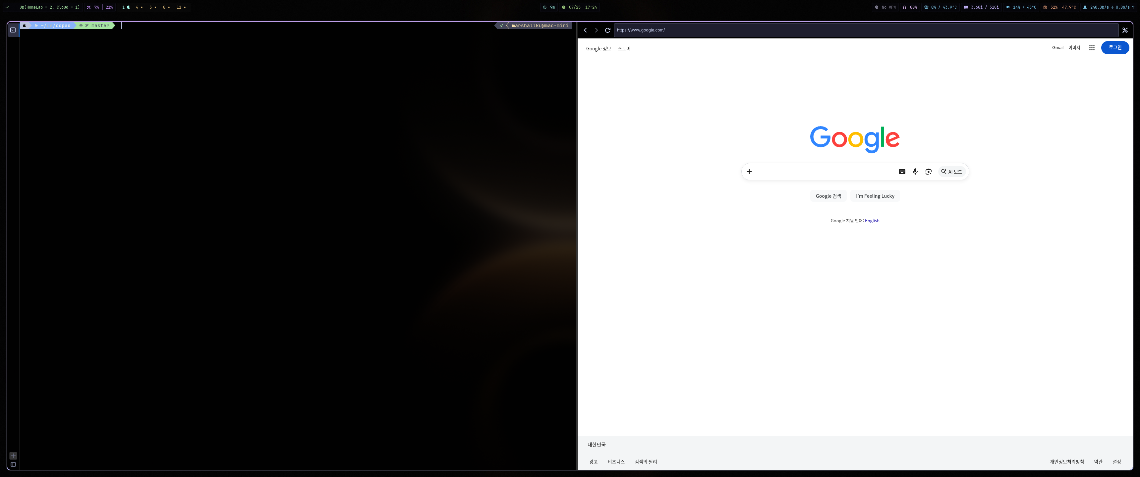Click the browser forward arrow
Screen dimensions: 1140x477
(596, 30)
